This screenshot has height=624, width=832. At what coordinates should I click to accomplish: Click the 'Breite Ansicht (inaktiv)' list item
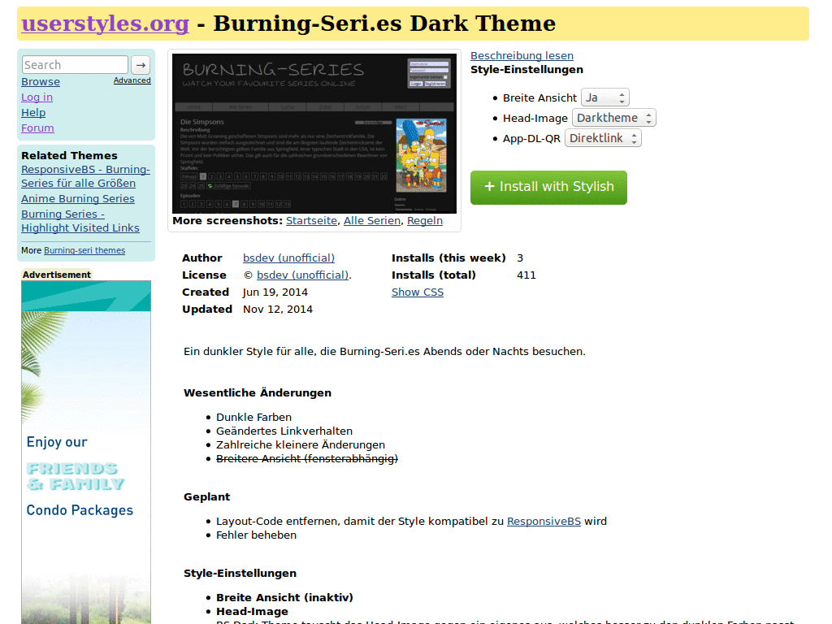tap(284, 597)
